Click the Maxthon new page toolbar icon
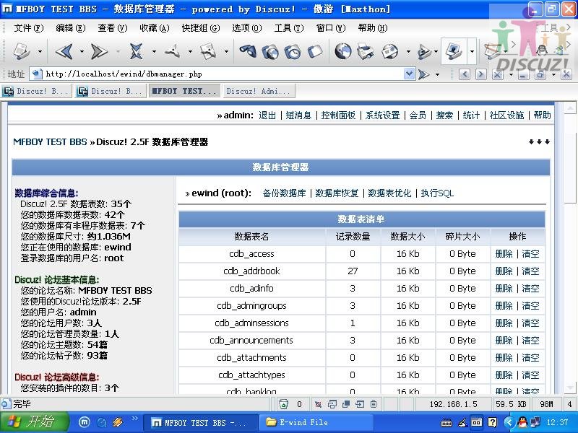The width and height of the screenshot is (578, 433). point(22,51)
